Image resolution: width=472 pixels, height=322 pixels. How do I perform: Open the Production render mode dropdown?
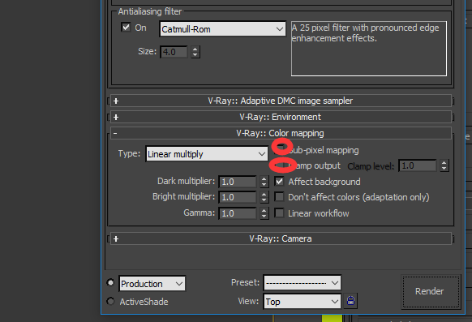click(152, 284)
